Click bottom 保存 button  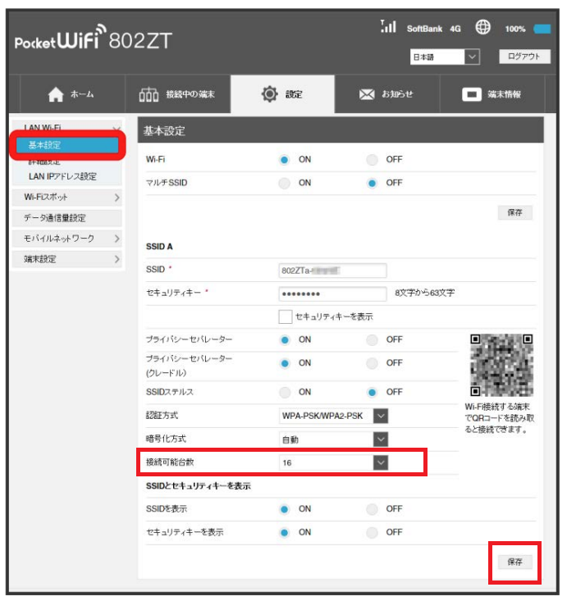point(514,562)
